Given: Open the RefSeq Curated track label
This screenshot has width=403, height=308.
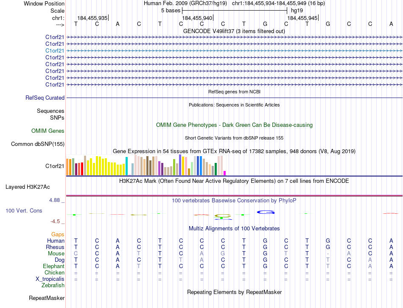Looking at the screenshot, I should (45, 98).
